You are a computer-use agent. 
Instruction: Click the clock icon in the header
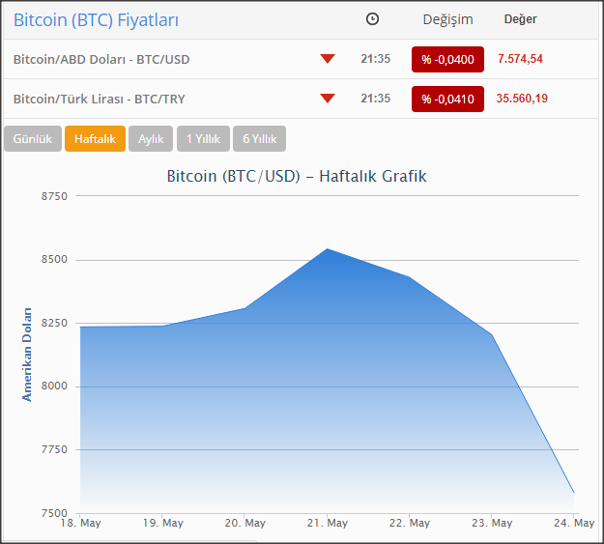[372, 19]
